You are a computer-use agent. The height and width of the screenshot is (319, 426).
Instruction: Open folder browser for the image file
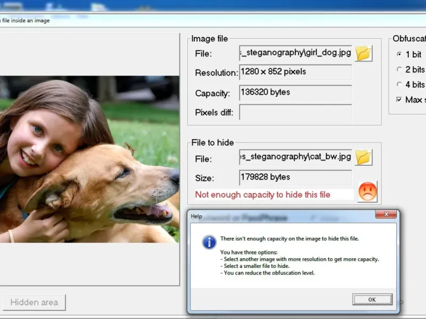364,54
